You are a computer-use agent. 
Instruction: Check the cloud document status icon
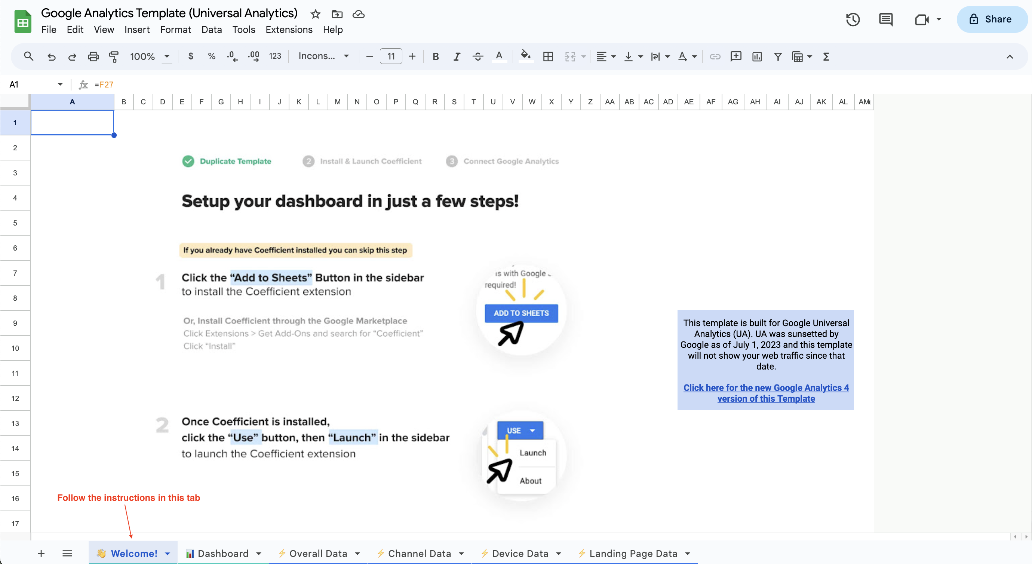tap(358, 14)
